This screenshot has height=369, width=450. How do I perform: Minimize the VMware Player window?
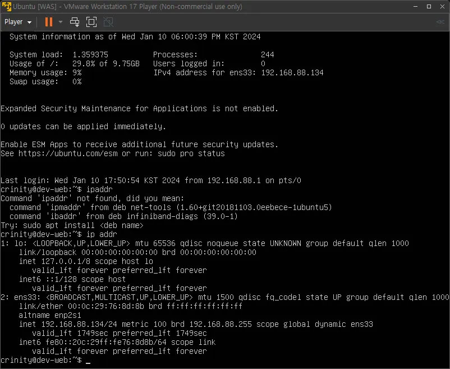[x=415, y=6]
